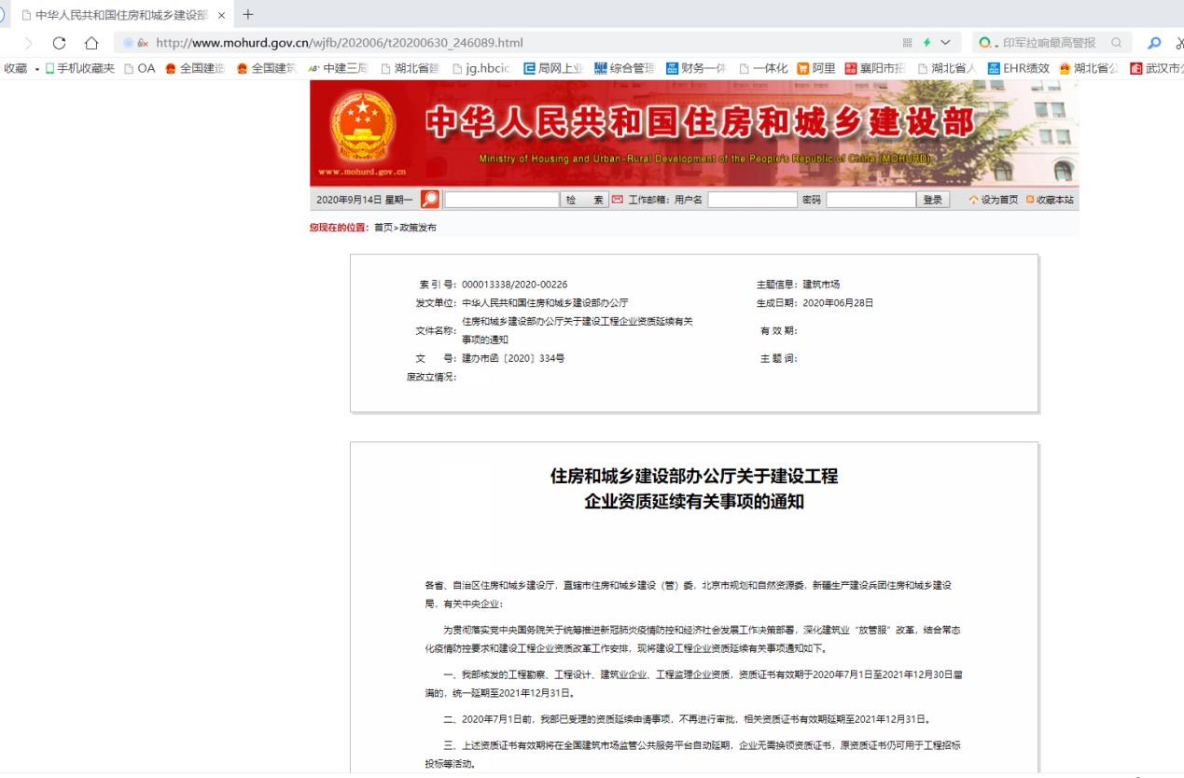The height and width of the screenshot is (778, 1184).
Task: Click the site search text field
Action: (502, 200)
